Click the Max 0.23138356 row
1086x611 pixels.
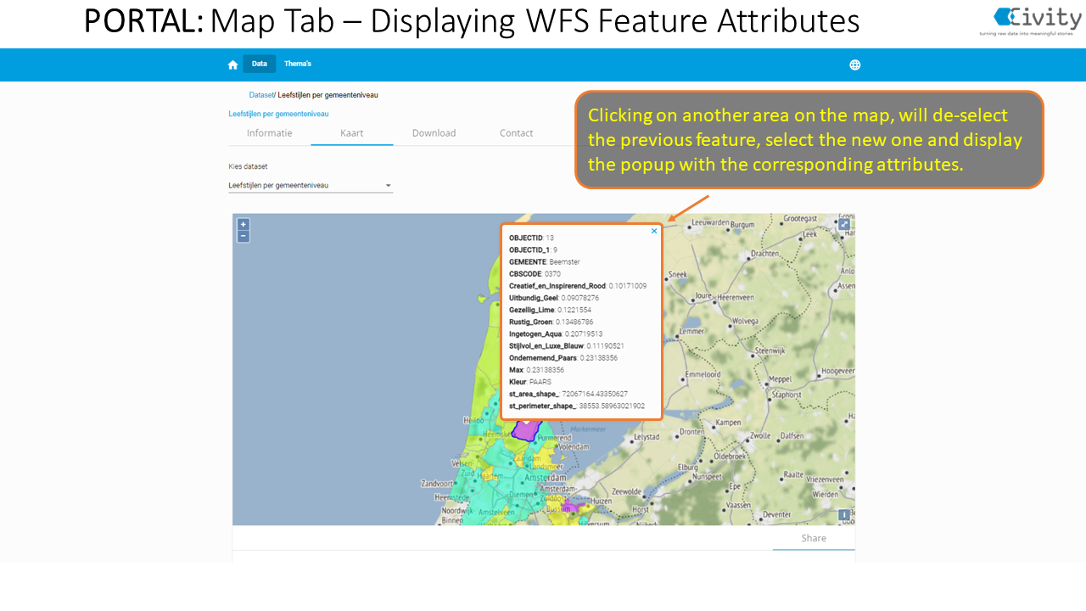pos(536,370)
